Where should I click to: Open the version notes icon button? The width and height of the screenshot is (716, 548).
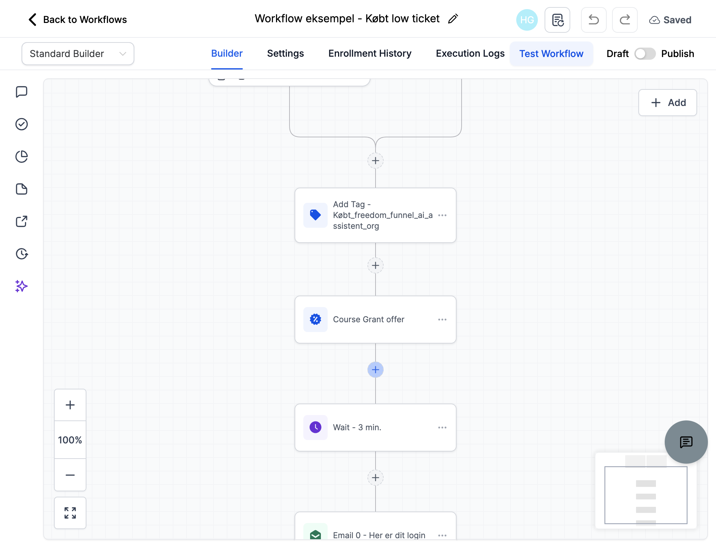557,20
